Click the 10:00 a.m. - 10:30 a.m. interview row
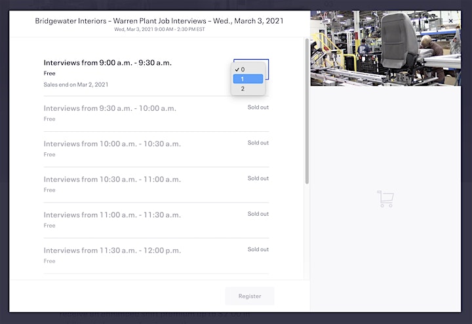Viewport: 472px width, 324px height. point(156,150)
